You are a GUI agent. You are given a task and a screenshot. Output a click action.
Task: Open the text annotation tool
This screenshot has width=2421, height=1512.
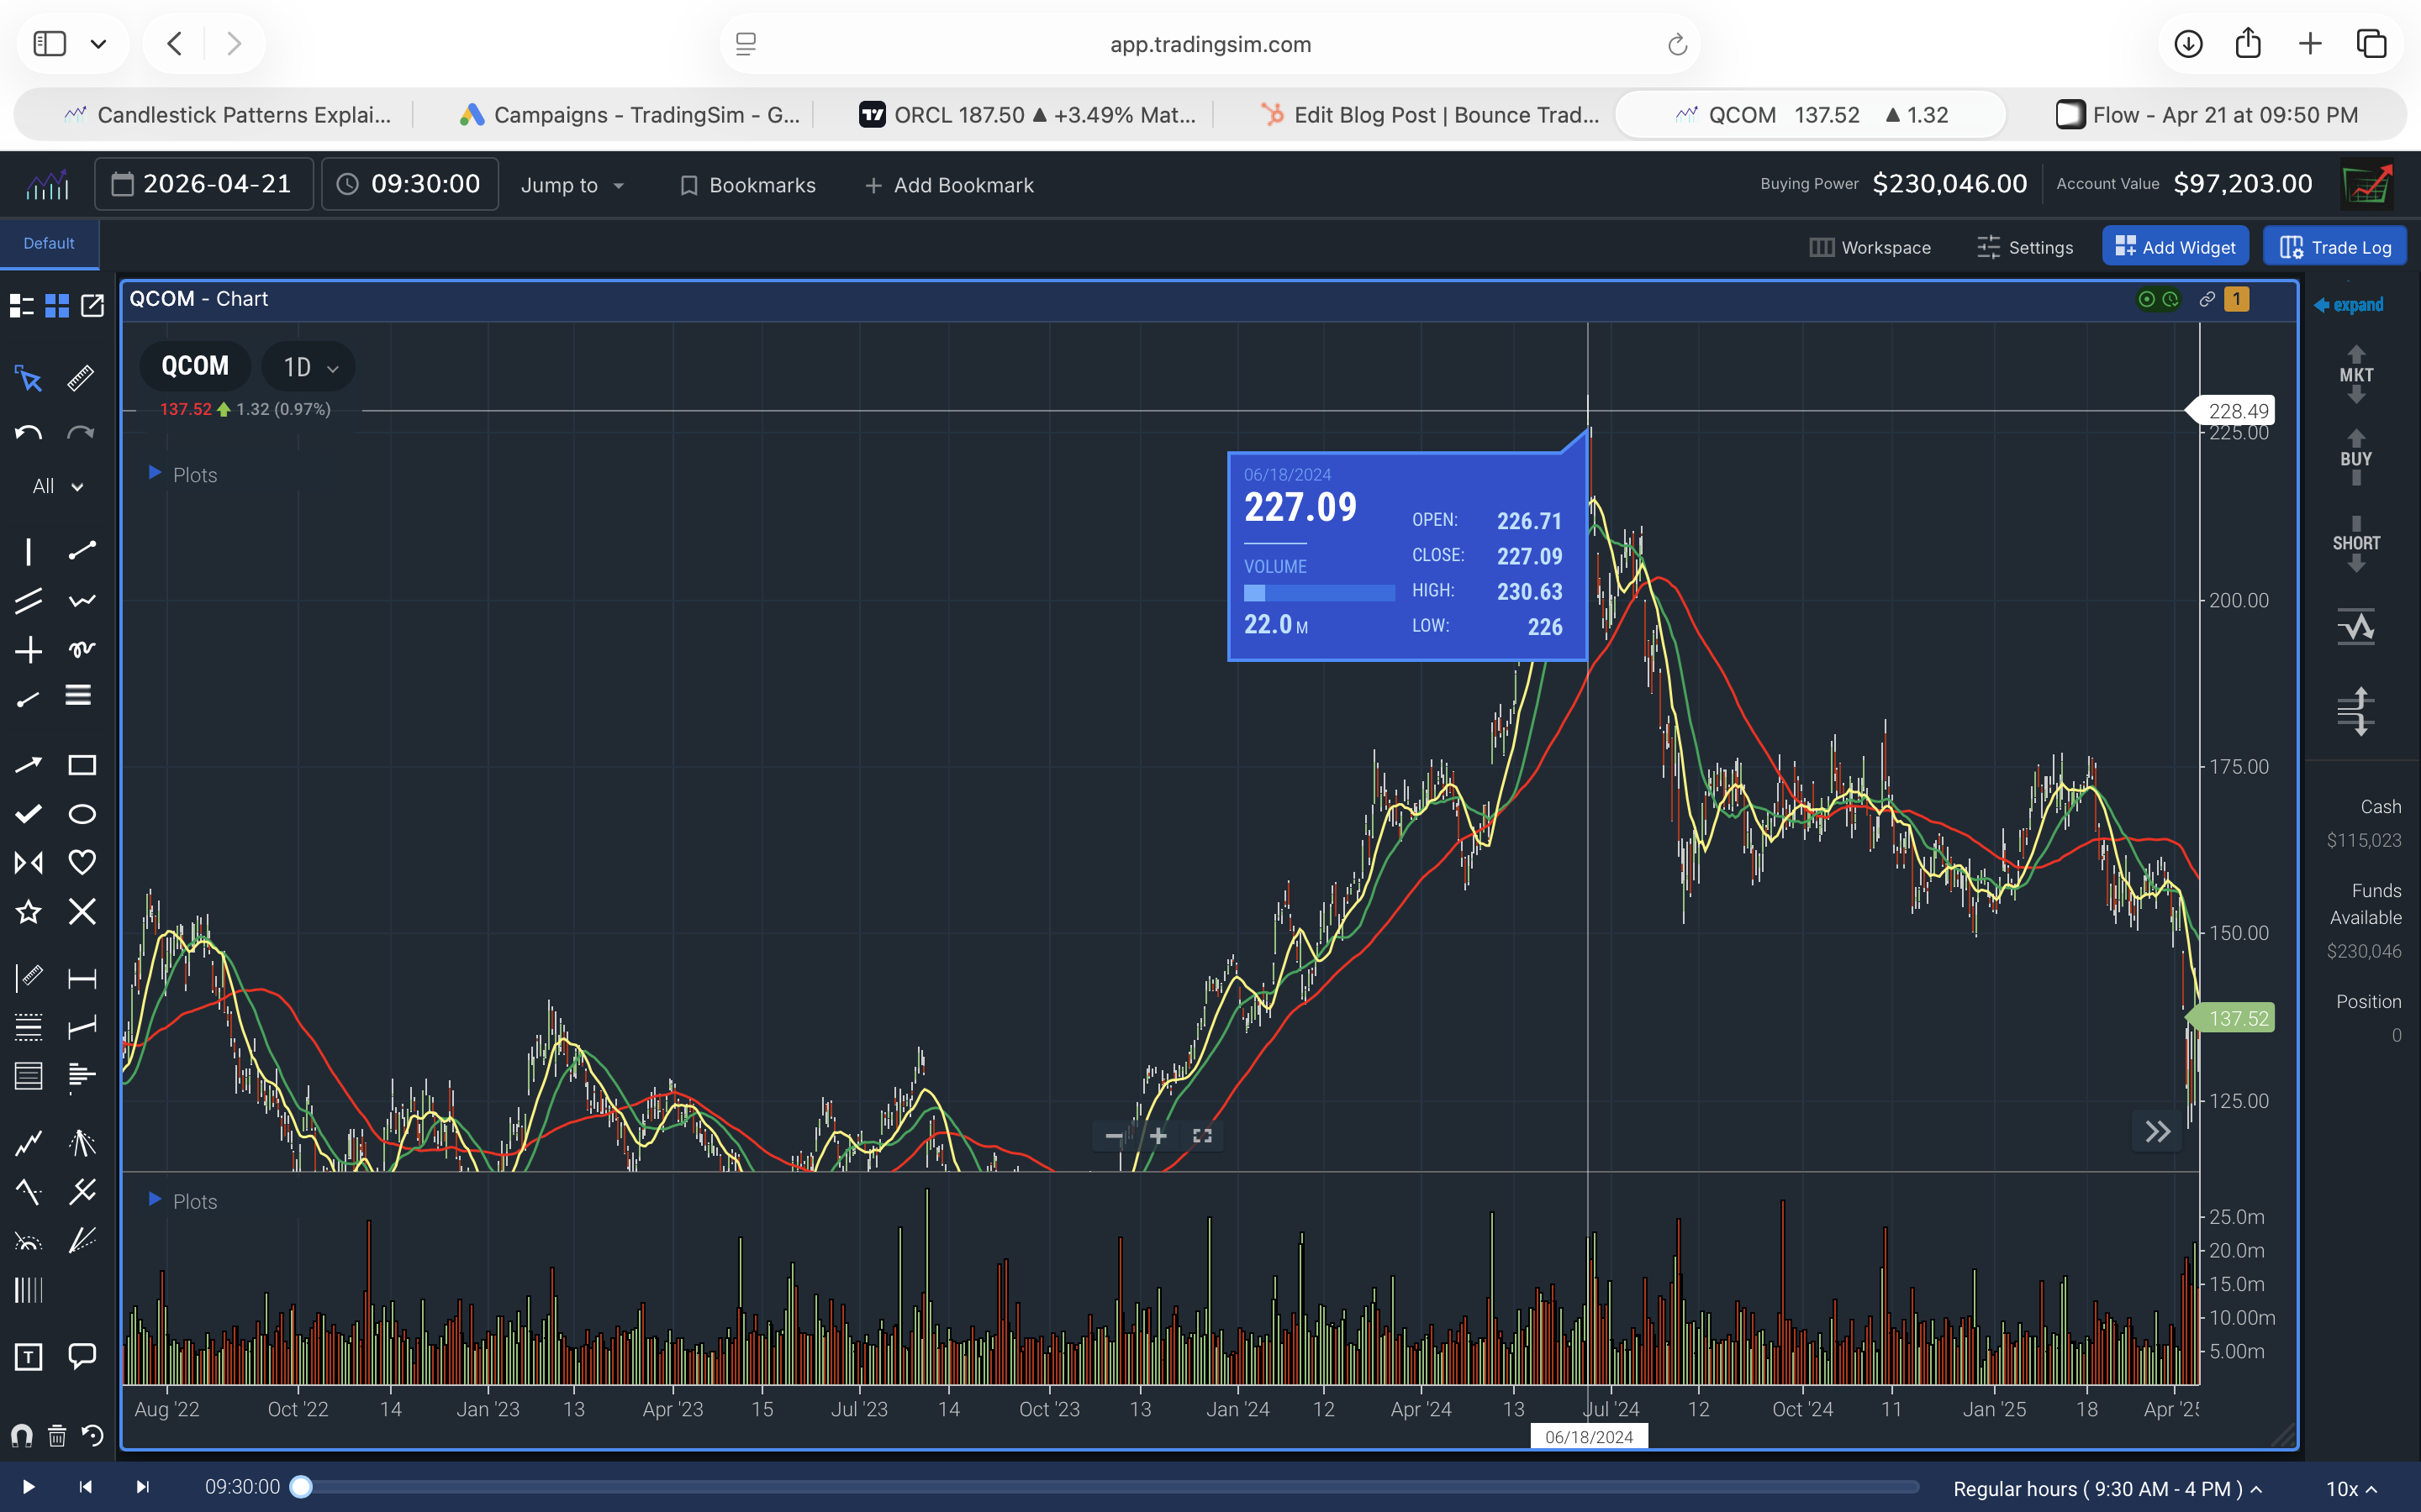point(28,1357)
